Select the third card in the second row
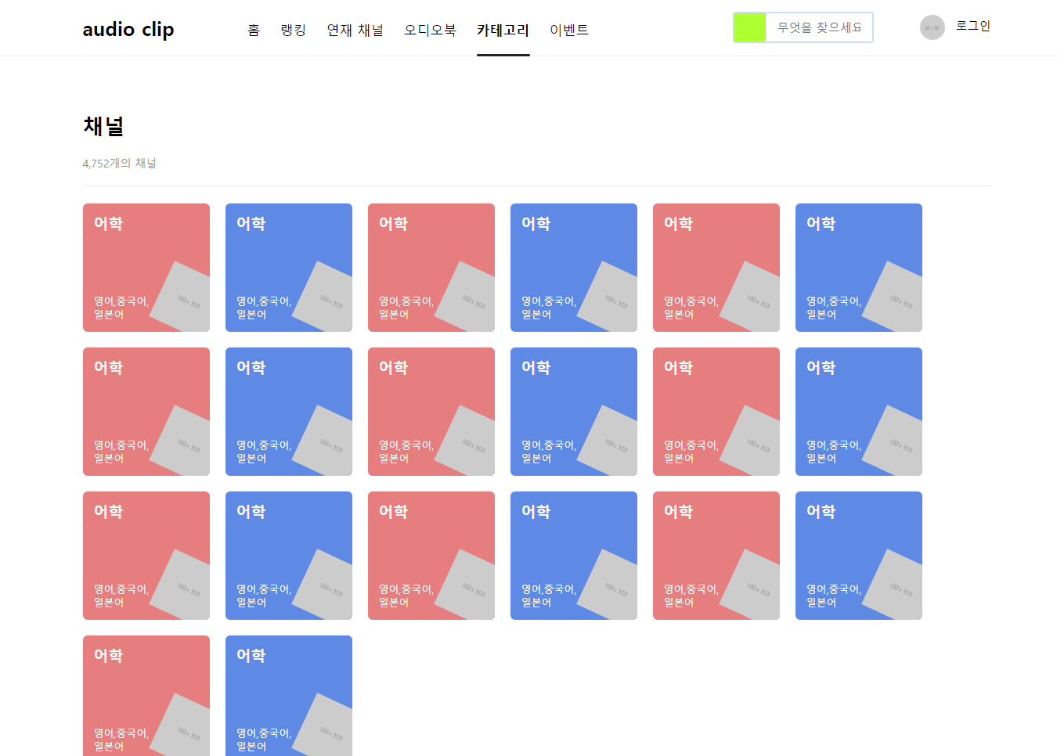Screen dimensions: 1057x756 point(431,411)
